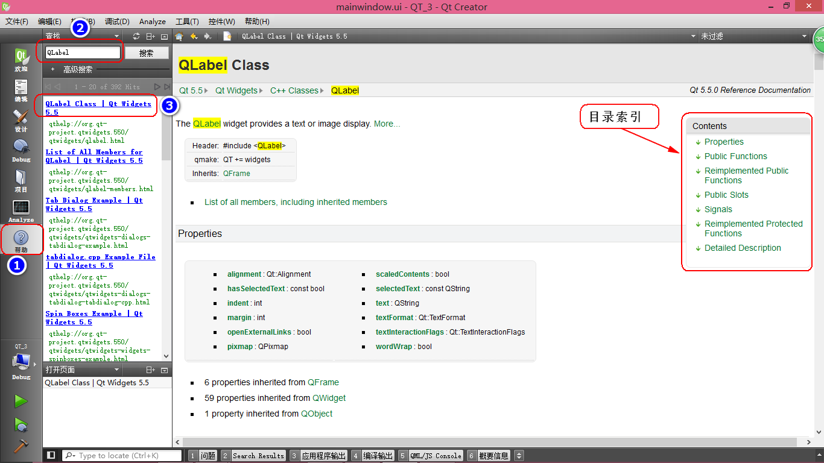Open the QLabel Class search result link
Screen dimensions: 824x463
click(98, 108)
